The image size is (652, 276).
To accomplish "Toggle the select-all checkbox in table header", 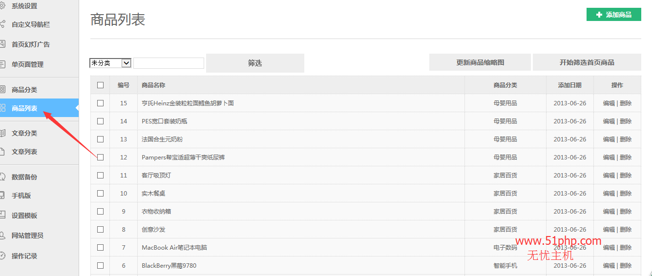I will (101, 85).
